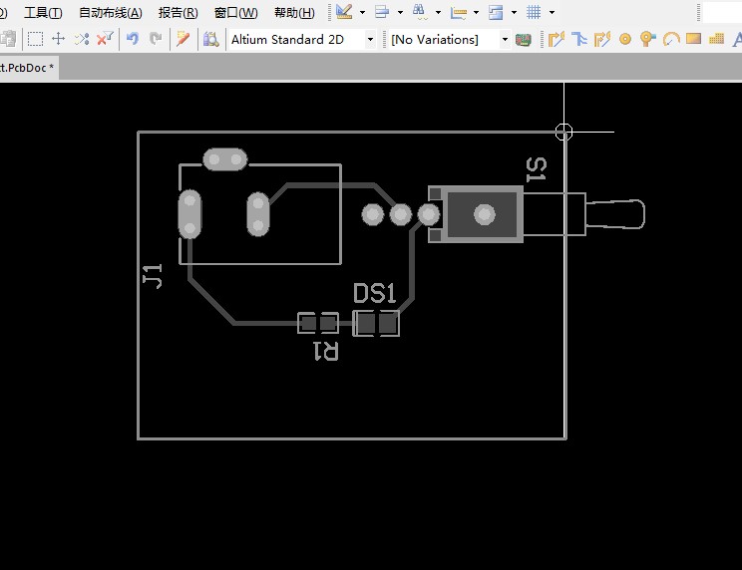Select the place via tool
Viewport: 742px width, 570px height.
click(x=647, y=39)
